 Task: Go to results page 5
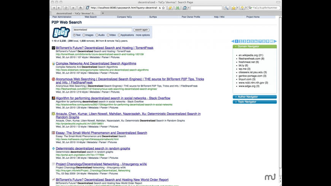click(252, 41)
